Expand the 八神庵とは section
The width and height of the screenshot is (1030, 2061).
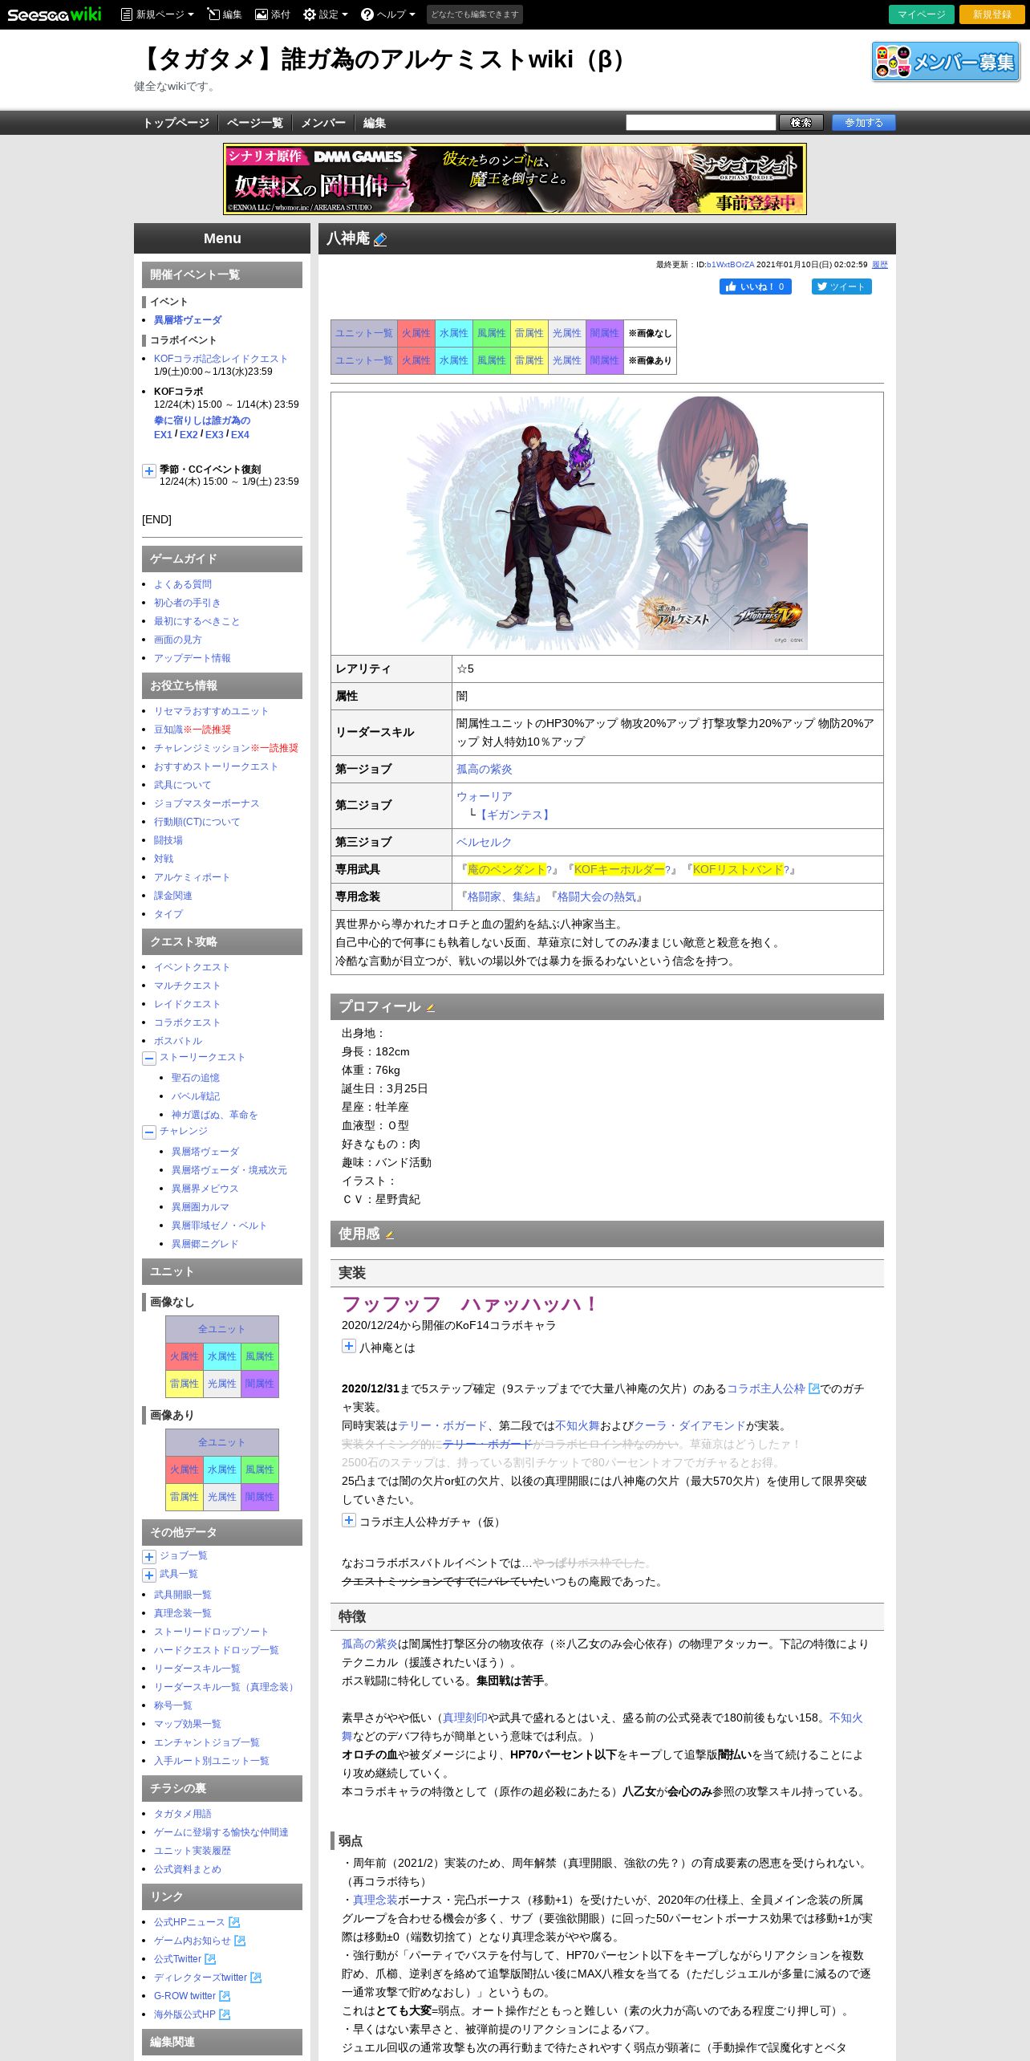coord(349,1346)
